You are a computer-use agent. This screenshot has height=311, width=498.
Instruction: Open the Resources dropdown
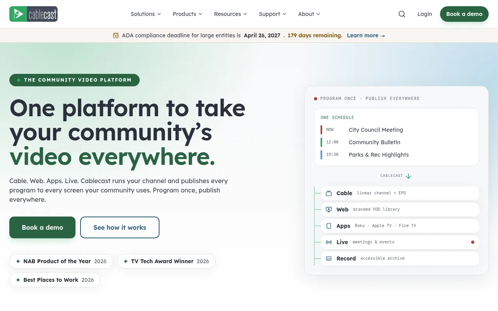[231, 14]
